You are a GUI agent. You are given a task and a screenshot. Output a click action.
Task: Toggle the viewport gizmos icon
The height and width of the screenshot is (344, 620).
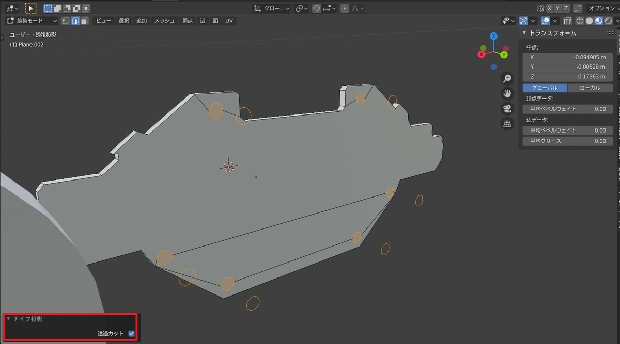pos(524,21)
